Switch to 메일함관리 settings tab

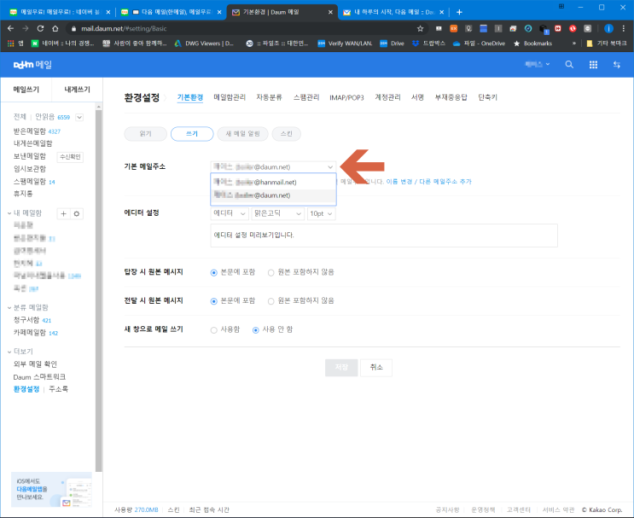pos(230,97)
